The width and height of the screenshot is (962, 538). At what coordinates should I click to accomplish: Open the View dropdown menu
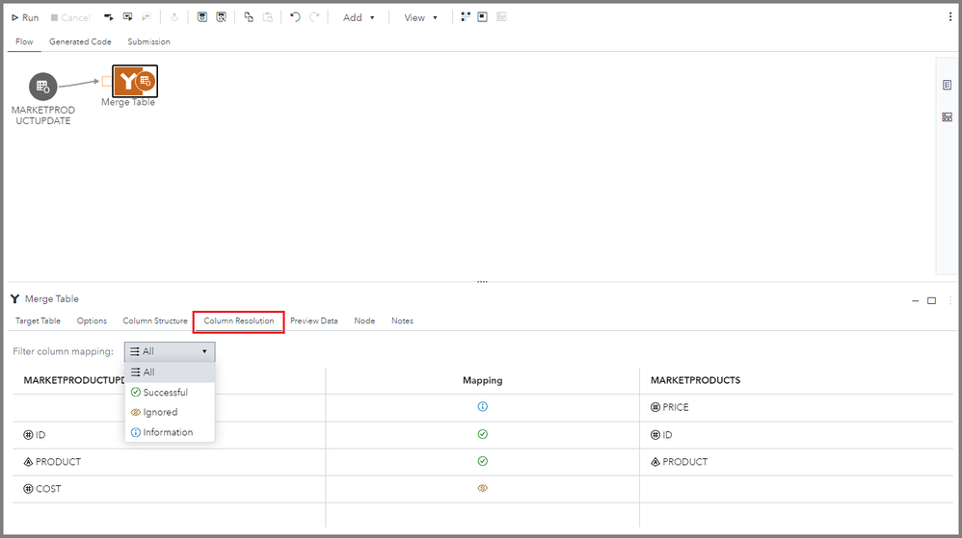coord(420,17)
